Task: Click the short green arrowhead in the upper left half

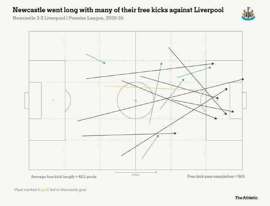Action: [104, 63]
